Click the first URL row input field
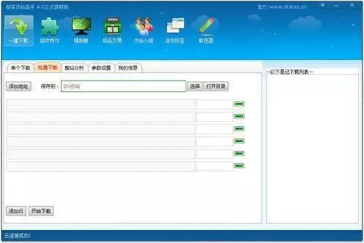 pos(101,105)
